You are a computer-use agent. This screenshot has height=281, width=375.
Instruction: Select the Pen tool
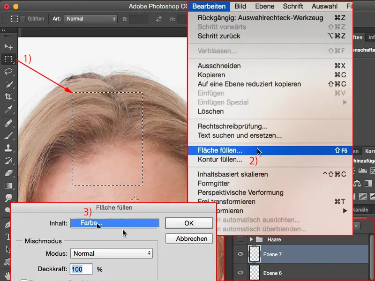pos(7,225)
